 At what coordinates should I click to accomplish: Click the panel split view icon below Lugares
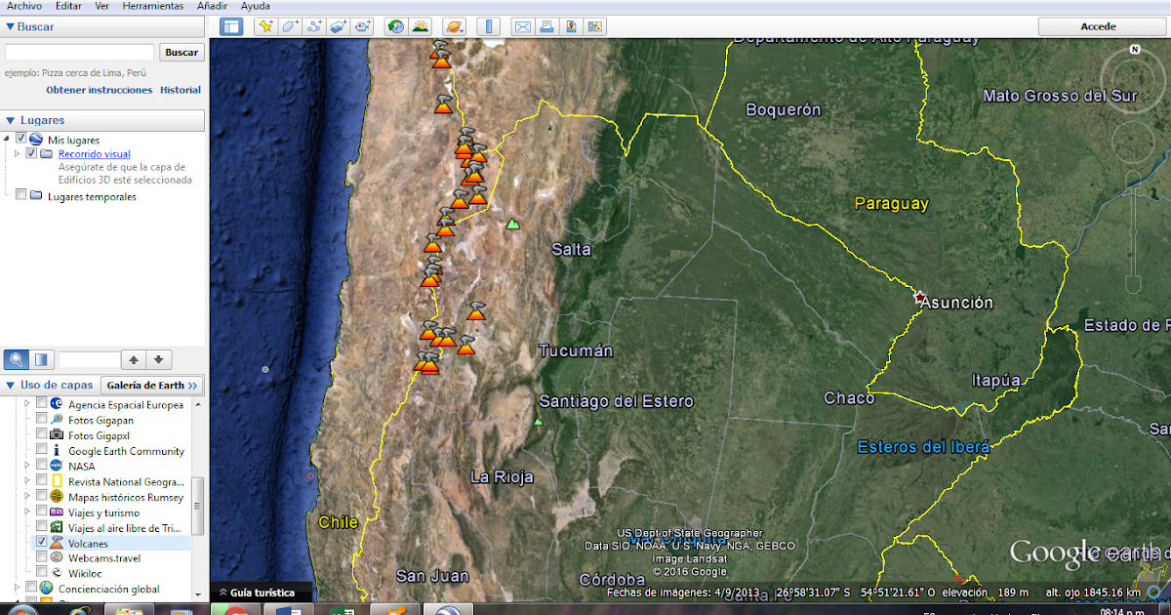tap(41, 359)
